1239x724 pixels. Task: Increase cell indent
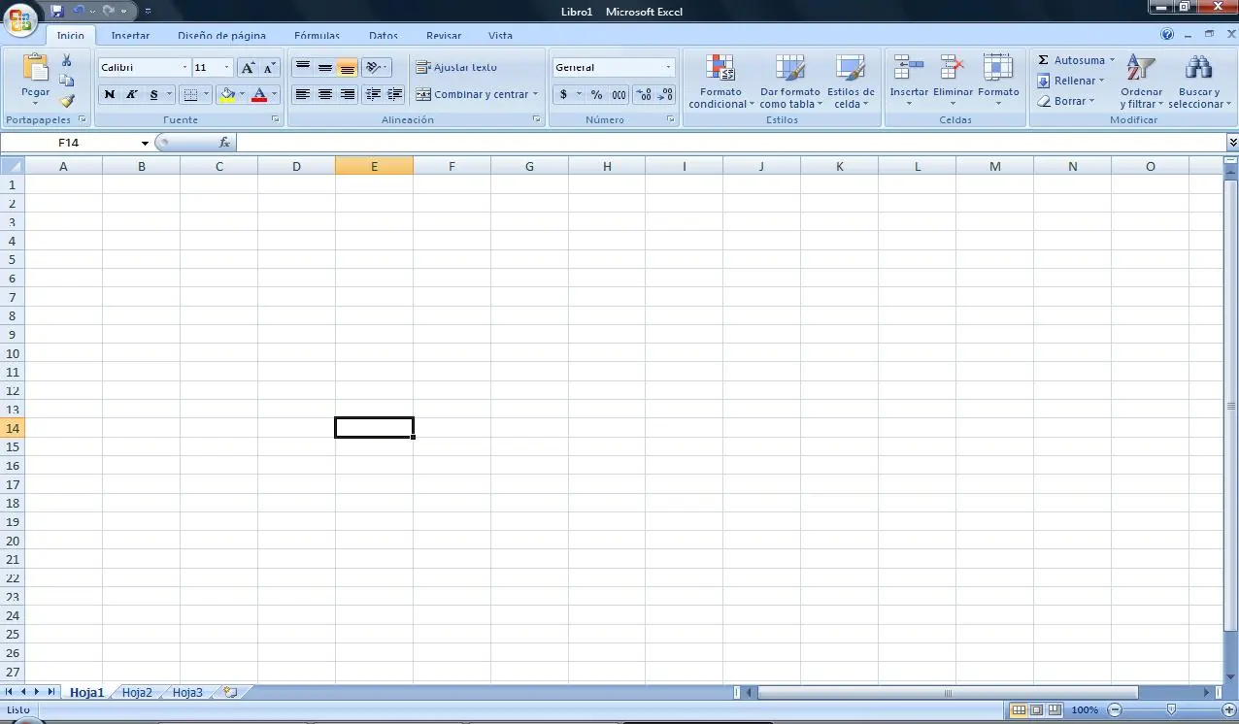[394, 95]
